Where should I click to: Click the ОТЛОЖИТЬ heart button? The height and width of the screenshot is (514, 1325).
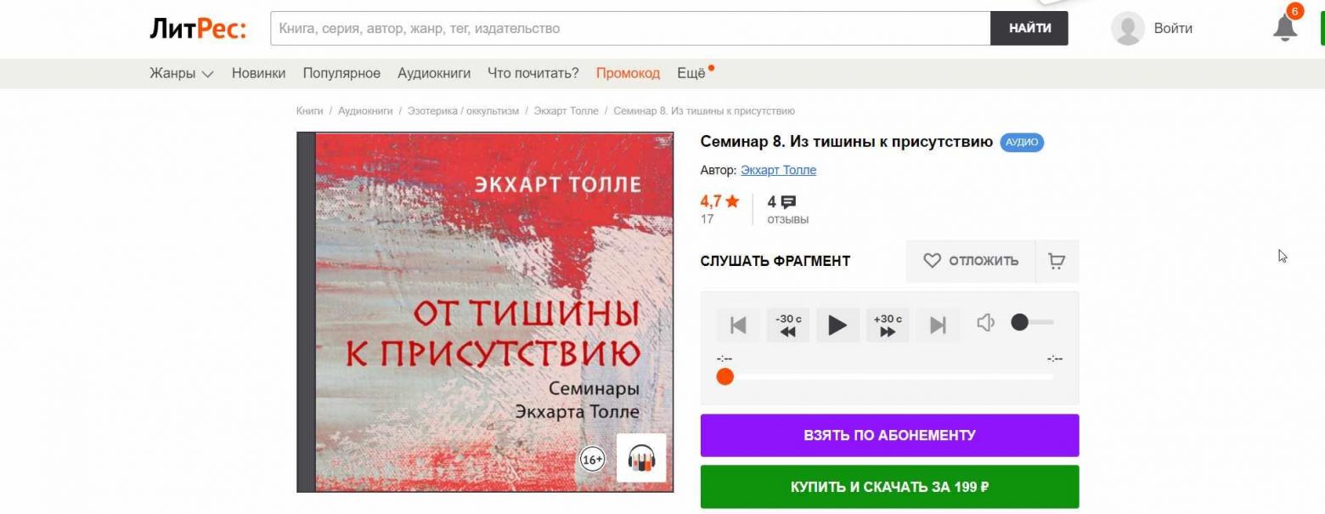point(971,261)
